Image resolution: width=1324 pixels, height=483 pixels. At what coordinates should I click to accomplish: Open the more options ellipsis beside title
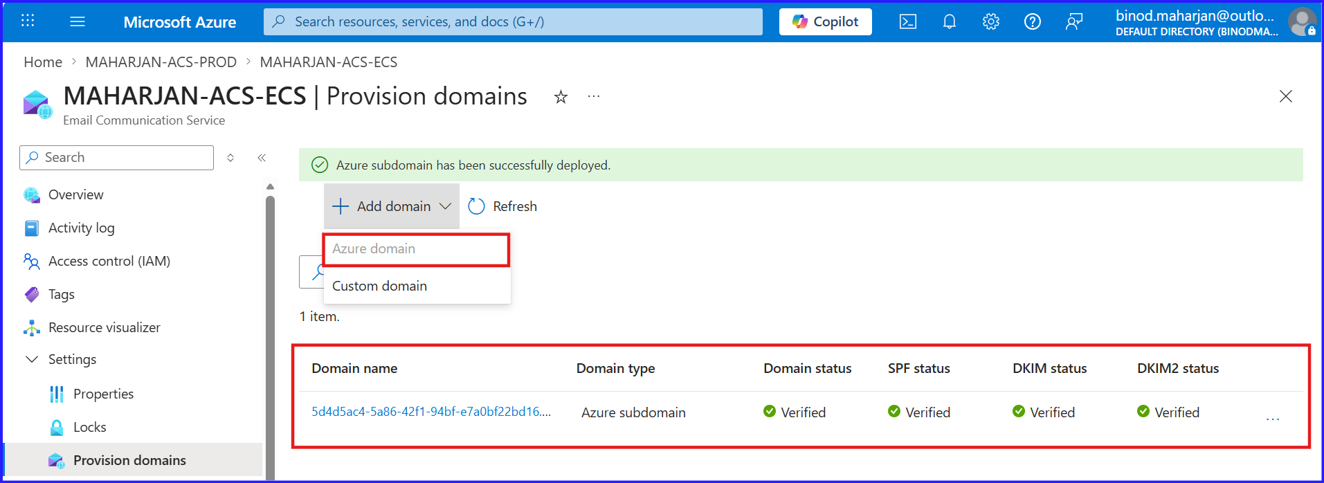pyautogui.click(x=594, y=96)
